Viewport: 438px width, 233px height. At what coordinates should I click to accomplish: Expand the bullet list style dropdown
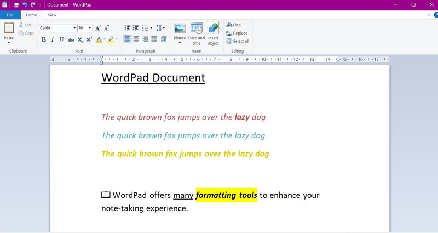click(152, 28)
